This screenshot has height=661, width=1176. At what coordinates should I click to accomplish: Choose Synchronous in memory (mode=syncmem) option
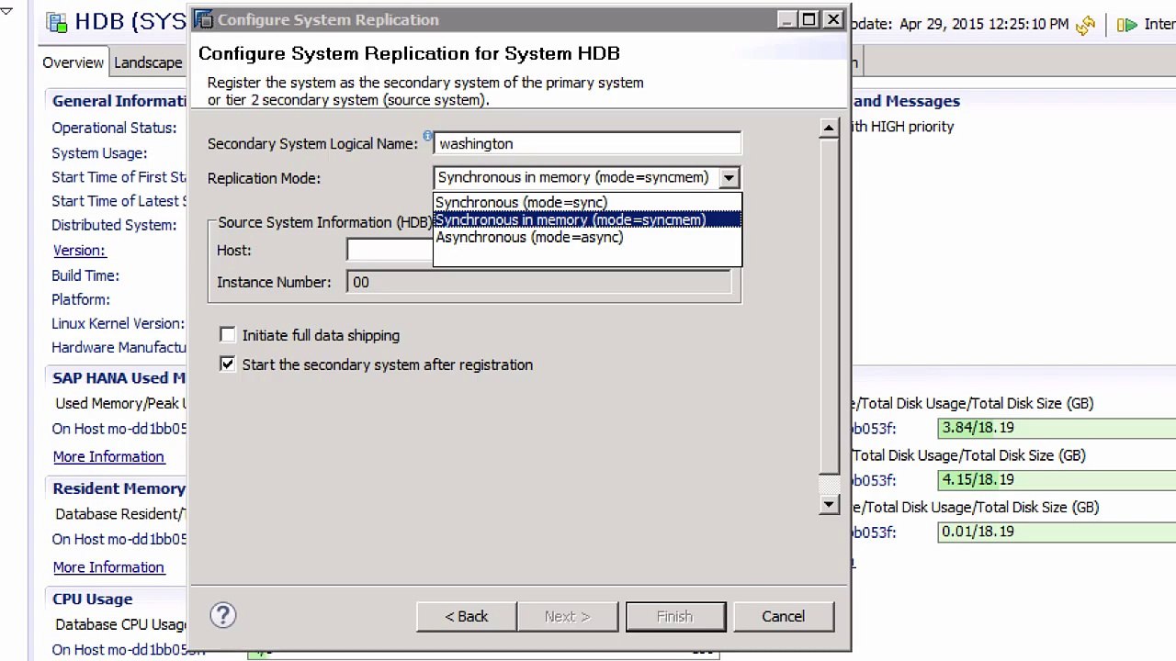coord(587,219)
